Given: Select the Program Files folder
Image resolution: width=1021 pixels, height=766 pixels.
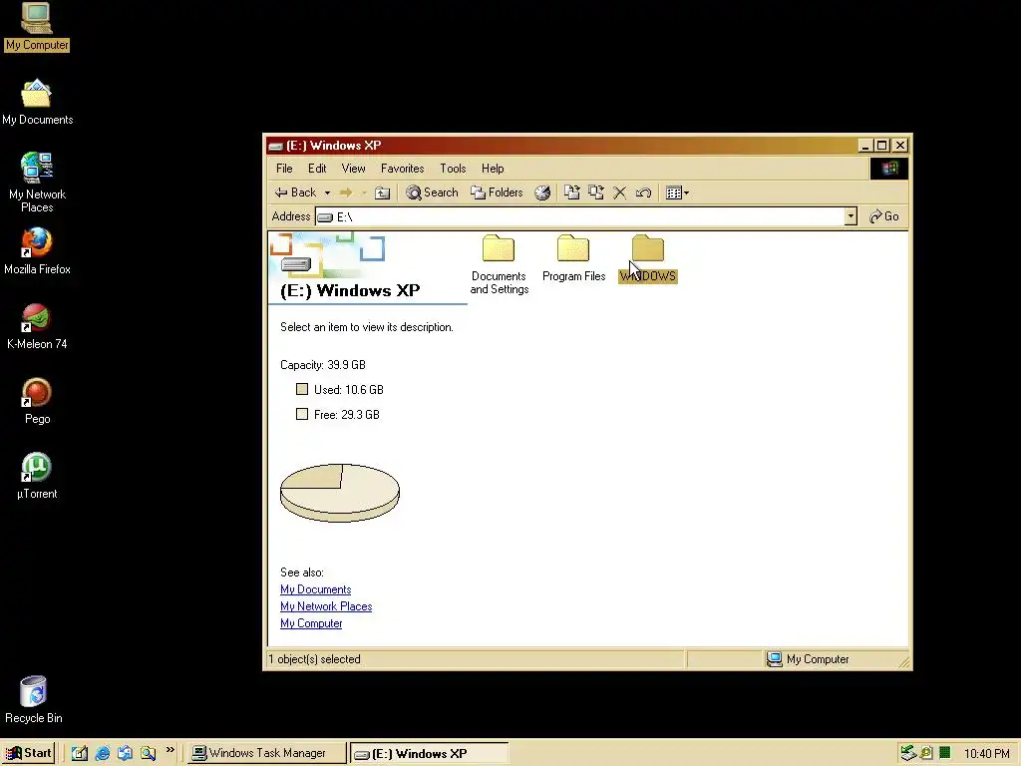Looking at the screenshot, I should click(573, 258).
